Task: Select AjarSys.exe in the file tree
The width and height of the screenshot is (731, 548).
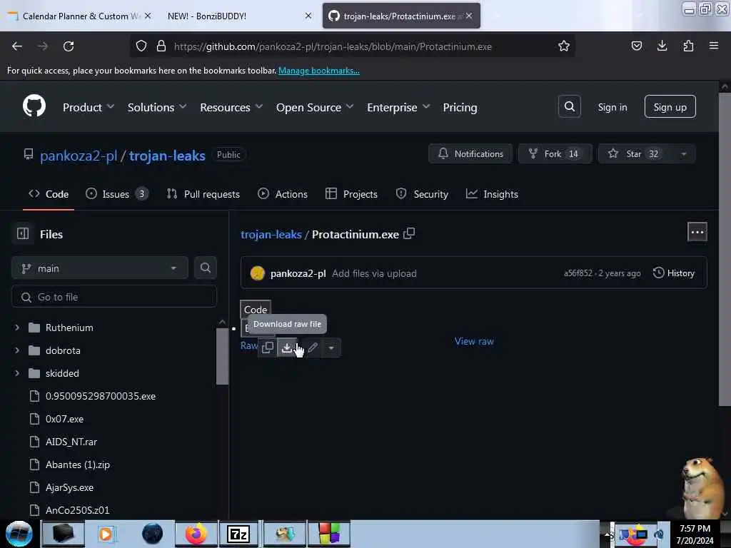Action: (x=69, y=487)
